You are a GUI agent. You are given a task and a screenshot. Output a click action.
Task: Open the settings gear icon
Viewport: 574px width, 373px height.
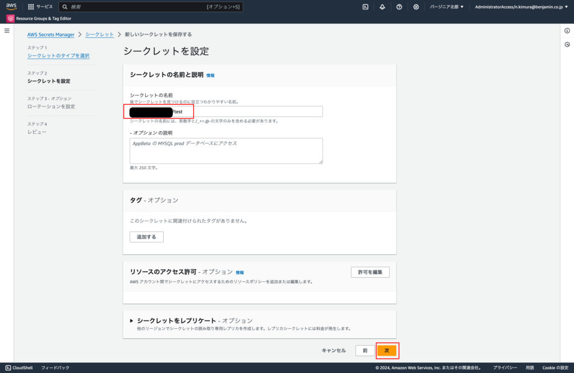416,7
